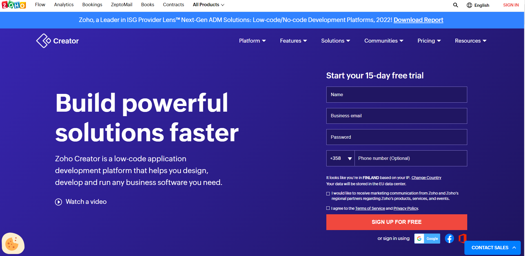The image size is (525, 256).
Task: Go to Books in top bar
Action: tap(148, 5)
